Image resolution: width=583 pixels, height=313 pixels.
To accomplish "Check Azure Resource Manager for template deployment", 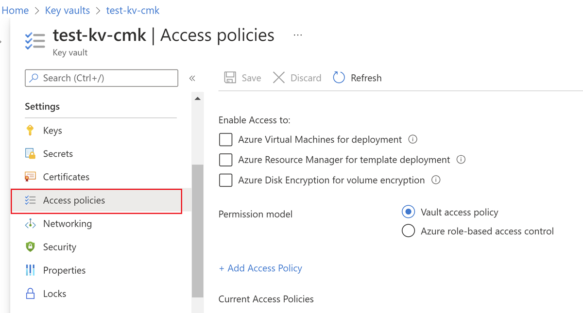I will click(x=225, y=160).
